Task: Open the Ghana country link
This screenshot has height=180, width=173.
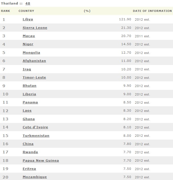Action: 29,119
